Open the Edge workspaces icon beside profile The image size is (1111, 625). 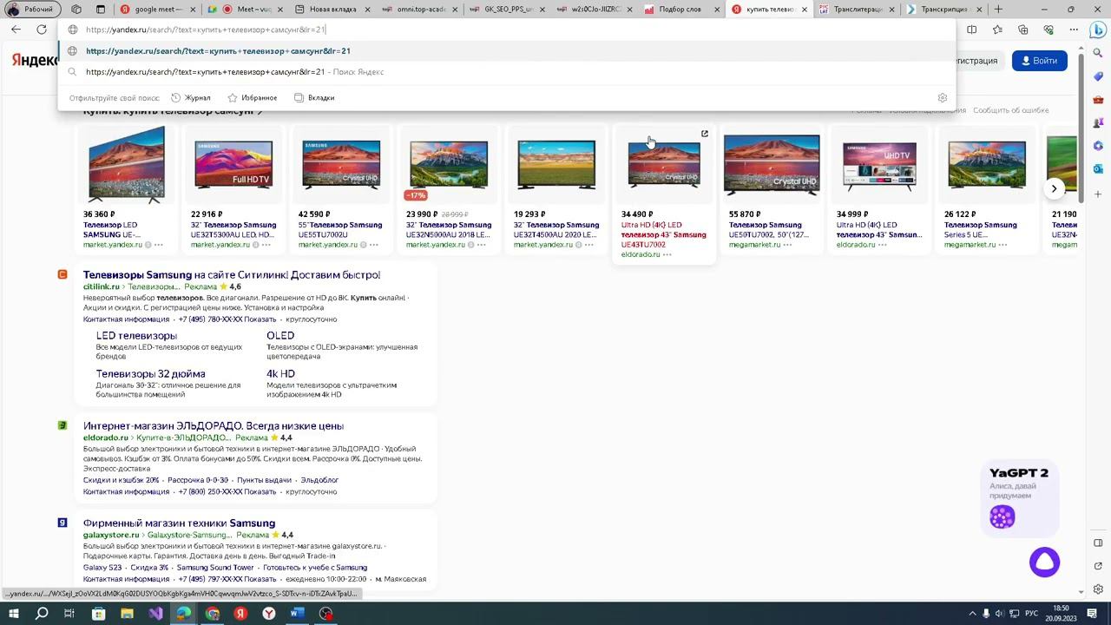tap(76, 10)
